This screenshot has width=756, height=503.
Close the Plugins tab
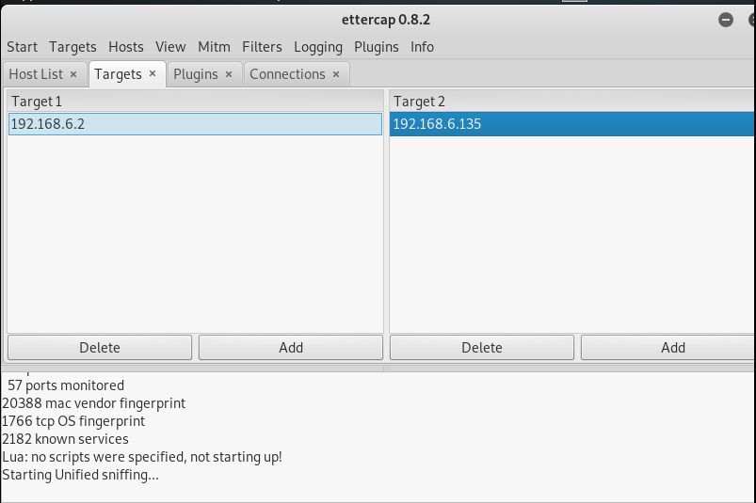click(229, 74)
